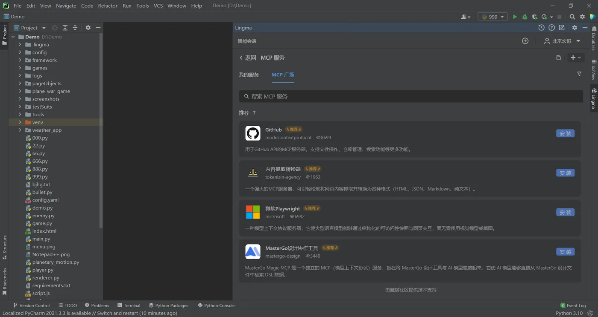This screenshot has width=598, height=317.
Task: Open Lingma chat history clock icon
Action: click(x=541, y=28)
